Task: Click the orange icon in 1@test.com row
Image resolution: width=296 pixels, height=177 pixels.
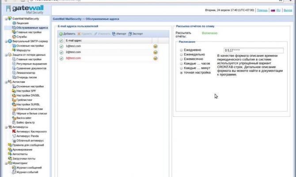Action: [x=156, y=46]
